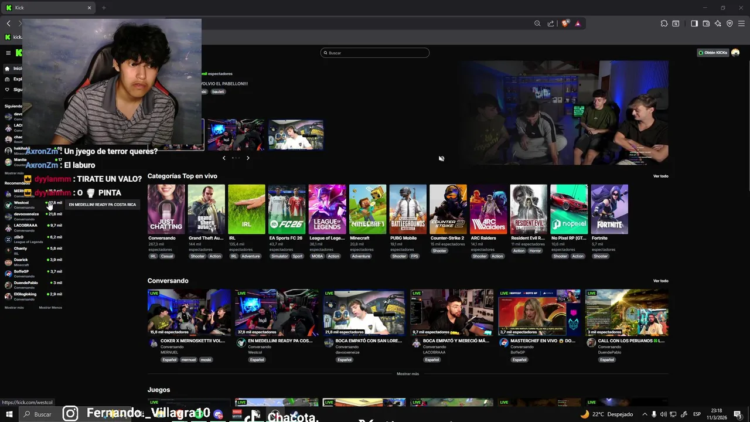Select davooxeneize in Recomendado sidebar
Image resolution: width=750 pixels, height=422 pixels.
[x=33, y=216]
